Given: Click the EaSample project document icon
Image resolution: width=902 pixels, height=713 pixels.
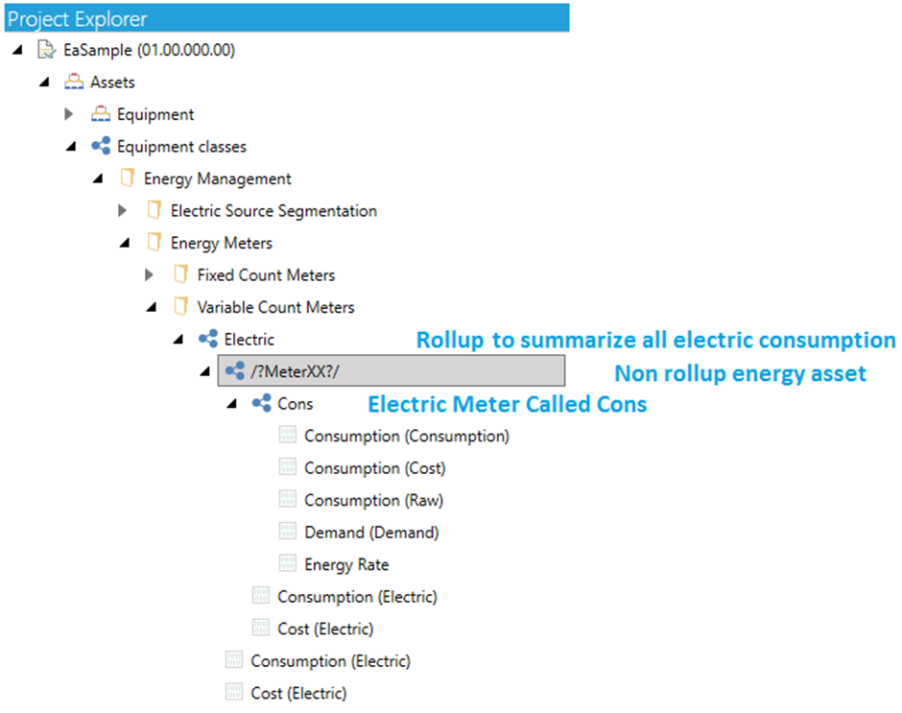Looking at the screenshot, I should click(x=47, y=50).
